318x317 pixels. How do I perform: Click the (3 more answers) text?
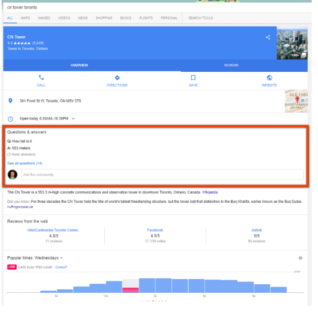coord(21,154)
